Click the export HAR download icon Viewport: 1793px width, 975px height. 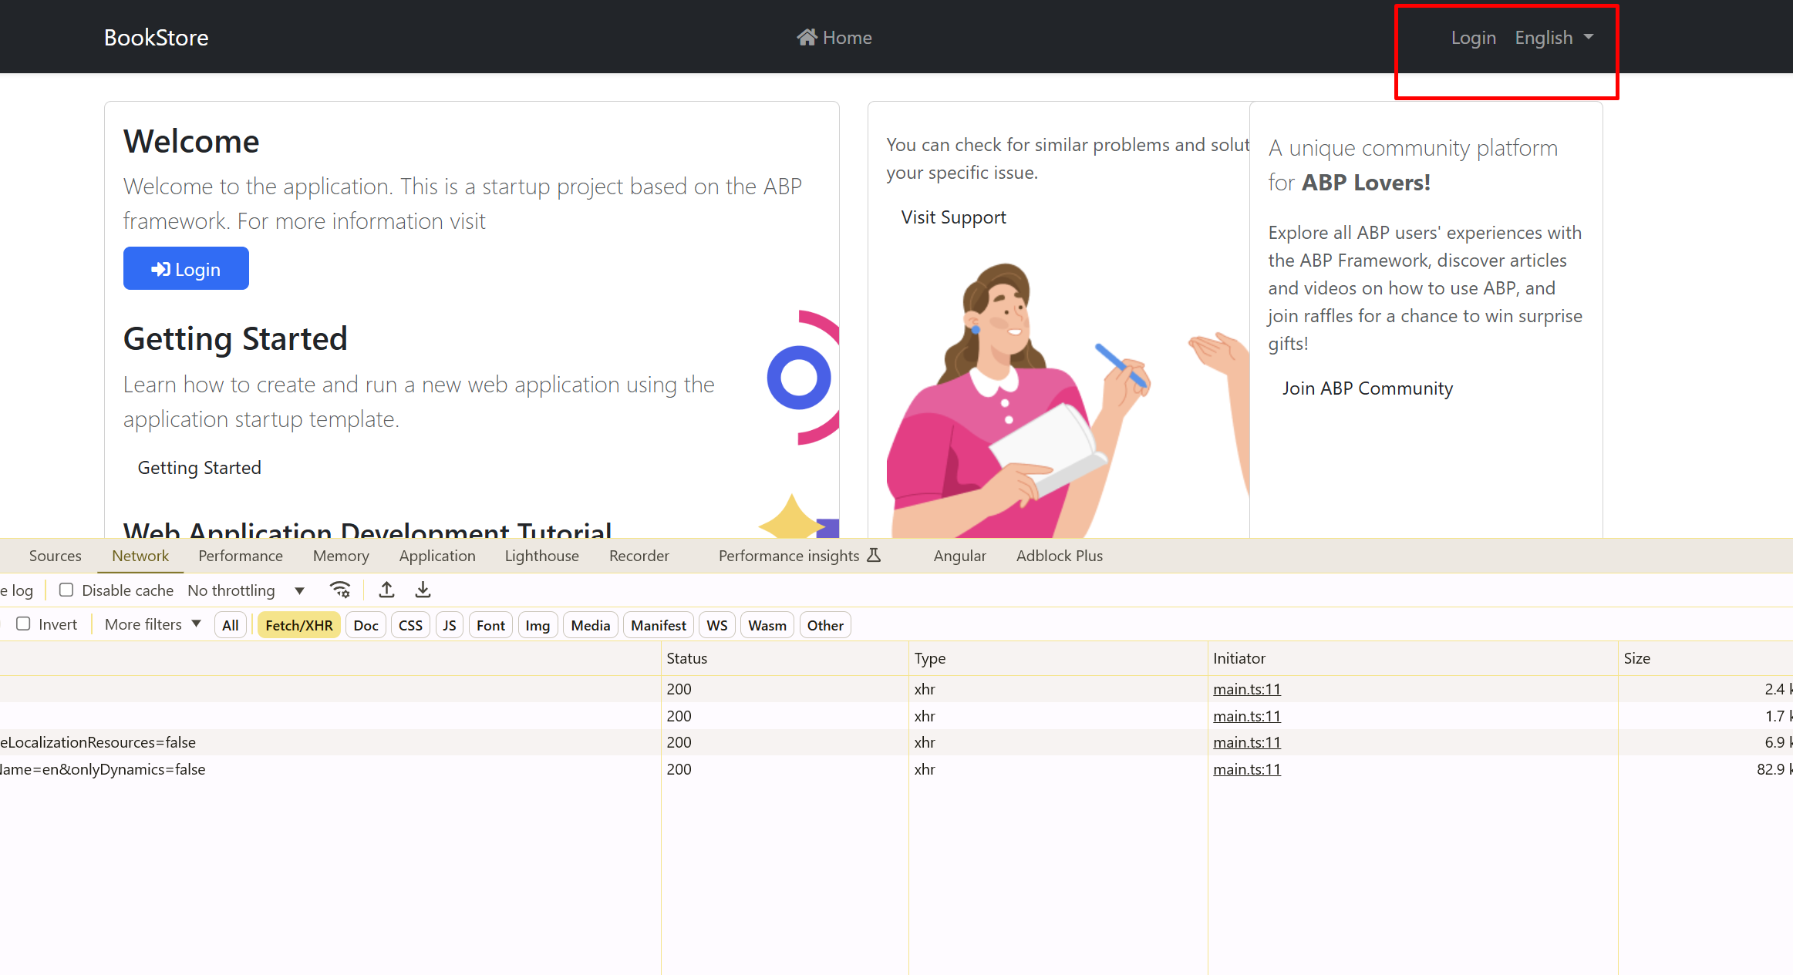[x=423, y=590]
